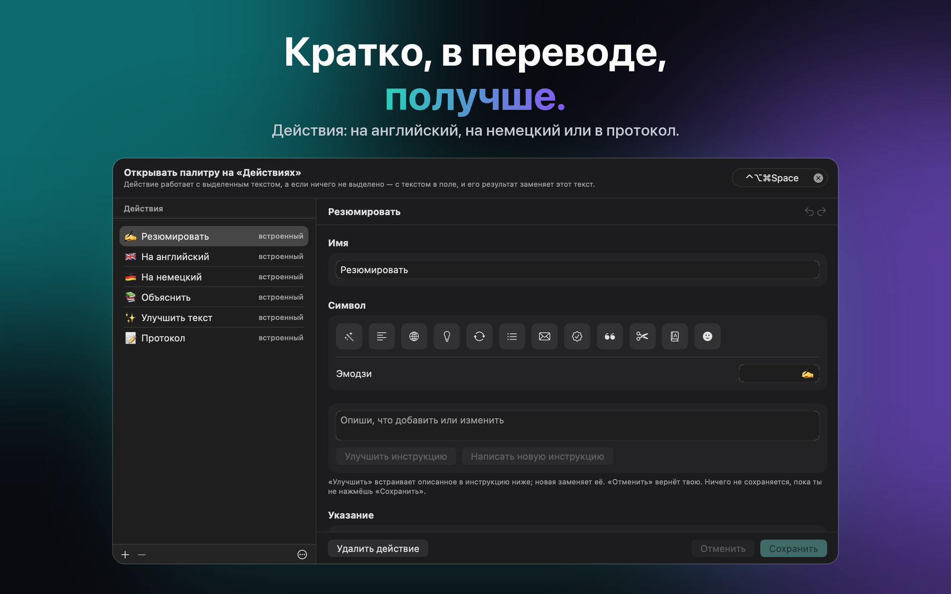The width and height of the screenshot is (951, 594).
Task: Click the Отменить button
Action: (723, 548)
